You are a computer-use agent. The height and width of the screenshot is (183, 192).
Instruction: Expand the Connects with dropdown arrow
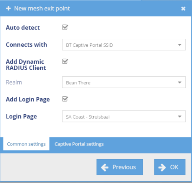point(180,45)
